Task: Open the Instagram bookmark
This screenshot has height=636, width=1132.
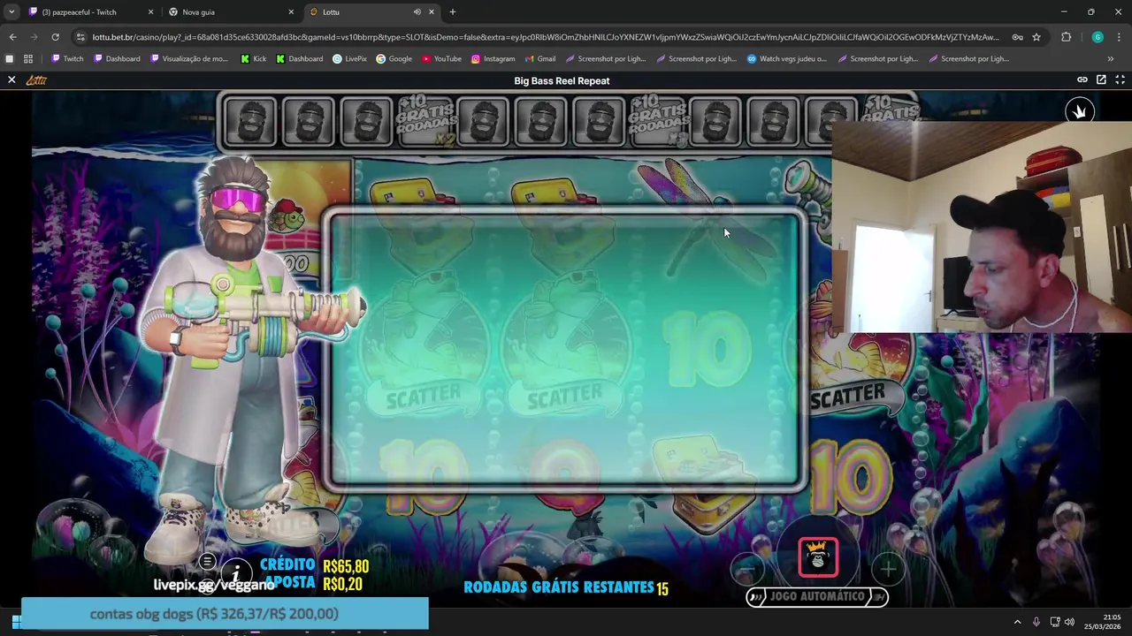Action: pyautogui.click(x=493, y=59)
